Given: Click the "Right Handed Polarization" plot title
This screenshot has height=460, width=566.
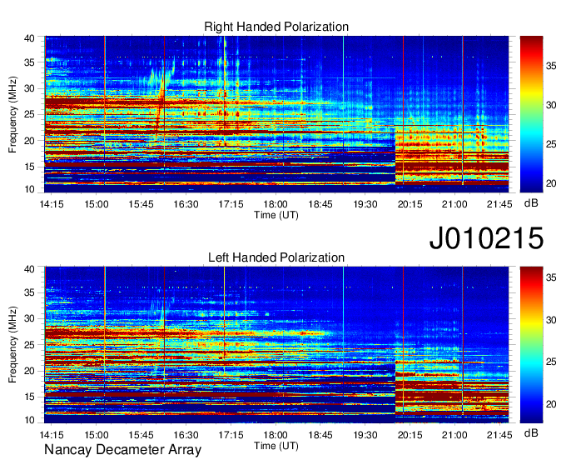Looking at the screenshot, I should [276, 27].
